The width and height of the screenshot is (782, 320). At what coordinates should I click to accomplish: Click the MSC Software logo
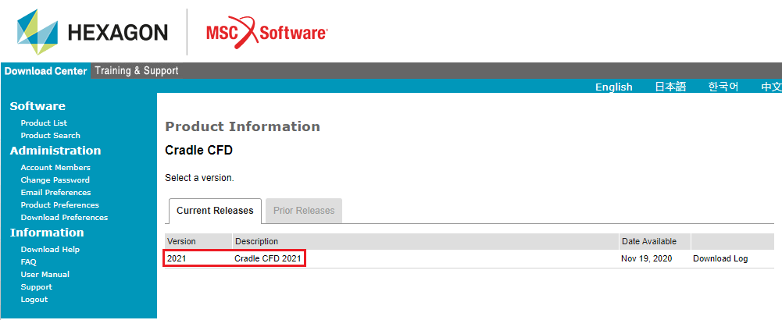click(x=266, y=33)
